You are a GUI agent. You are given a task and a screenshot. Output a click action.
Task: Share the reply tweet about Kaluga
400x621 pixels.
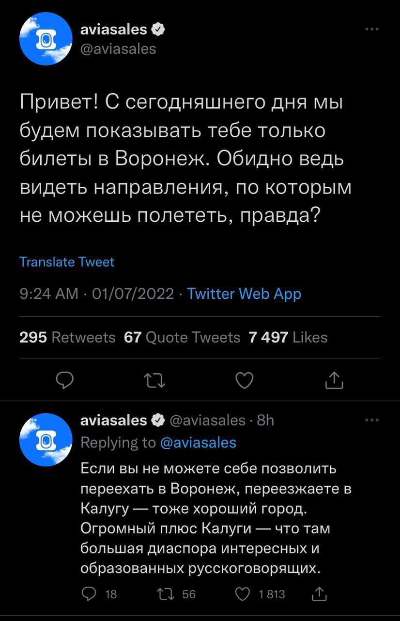[320, 594]
